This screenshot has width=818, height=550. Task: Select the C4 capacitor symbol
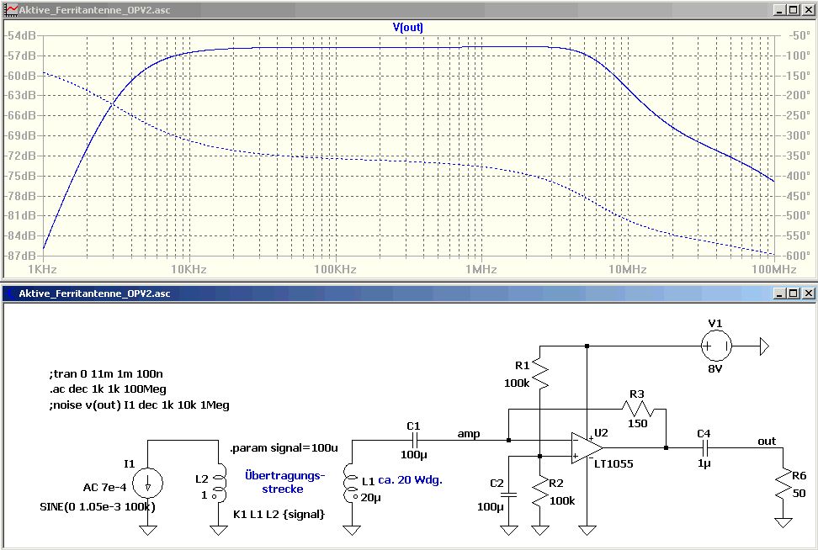[x=704, y=447]
